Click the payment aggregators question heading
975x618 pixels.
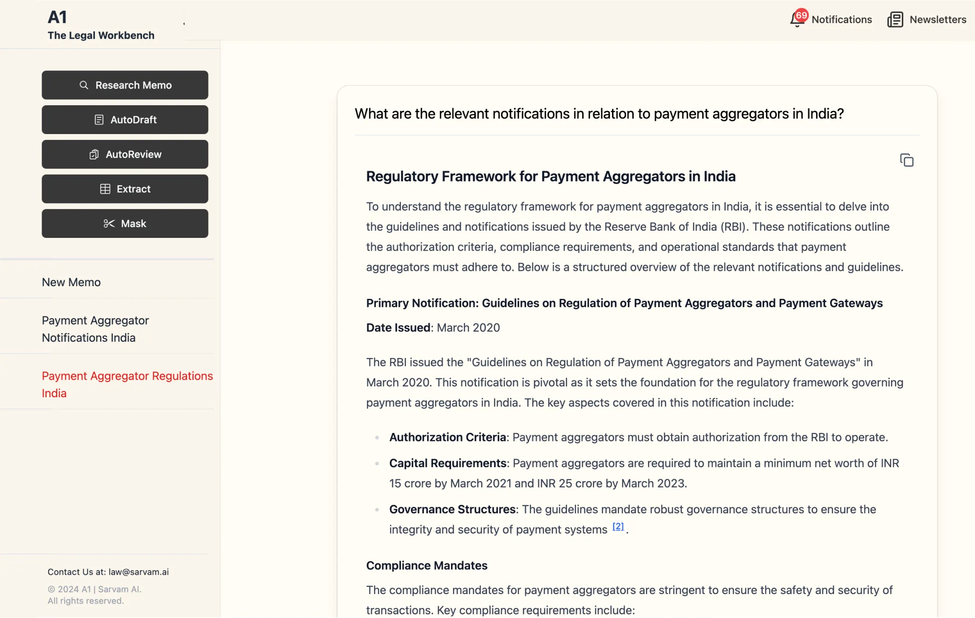tap(599, 114)
